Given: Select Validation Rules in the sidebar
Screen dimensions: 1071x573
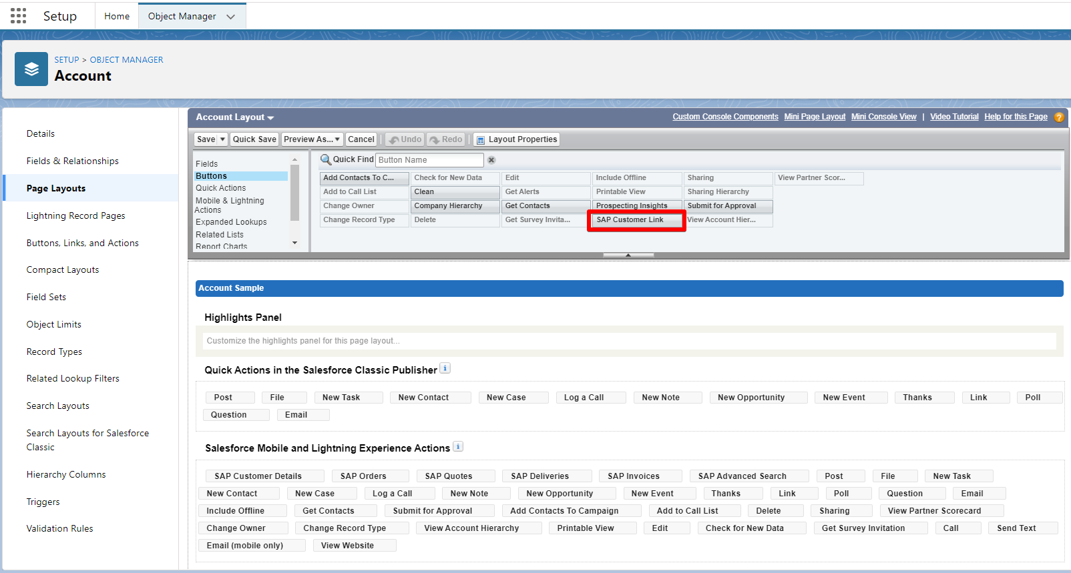Looking at the screenshot, I should [x=60, y=528].
